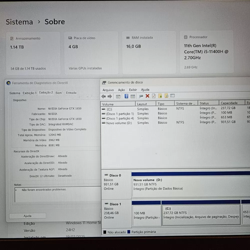Click drive icon beside Disco 1 partição 4

(x=103, y=118)
